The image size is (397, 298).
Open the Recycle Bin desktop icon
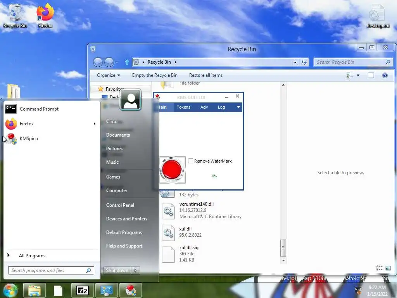point(15,16)
